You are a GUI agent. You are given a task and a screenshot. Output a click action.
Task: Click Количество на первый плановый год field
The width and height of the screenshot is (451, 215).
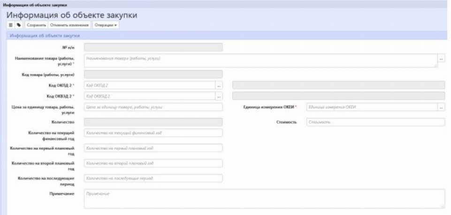click(x=153, y=148)
